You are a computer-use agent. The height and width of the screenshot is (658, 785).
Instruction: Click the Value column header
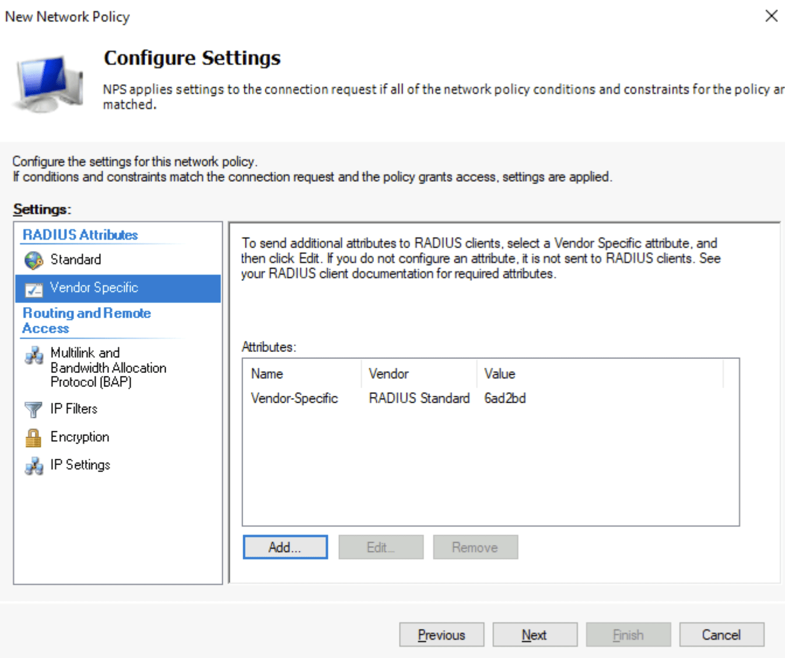[x=499, y=374]
